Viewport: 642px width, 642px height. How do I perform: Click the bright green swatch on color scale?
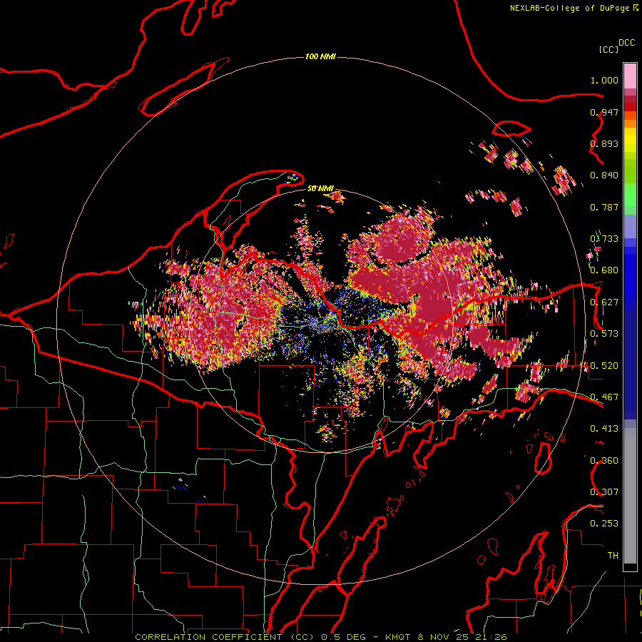pyautogui.click(x=630, y=195)
